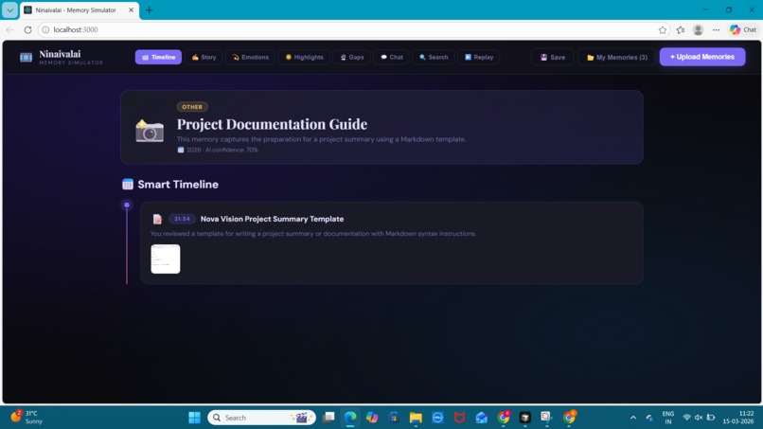Open Task View in the taskbar
The image size is (763, 429).
(x=328, y=418)
